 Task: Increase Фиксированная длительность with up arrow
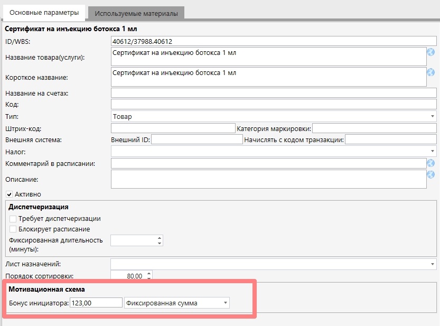coord(160,238)
